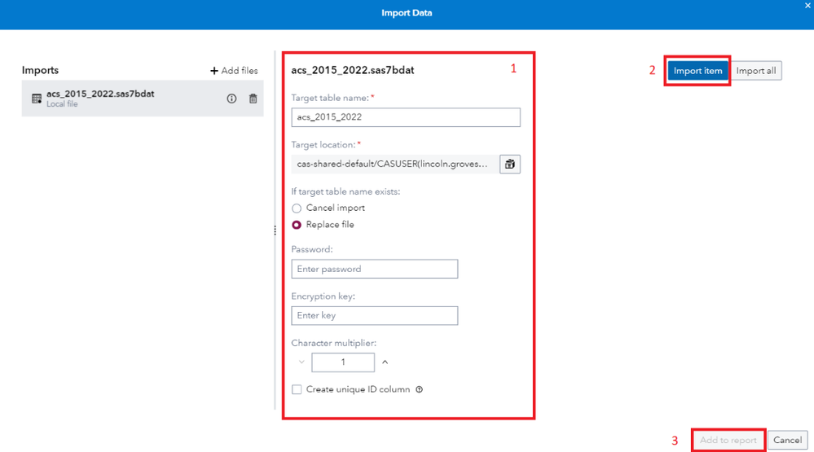Click the Cancel button

787,440
